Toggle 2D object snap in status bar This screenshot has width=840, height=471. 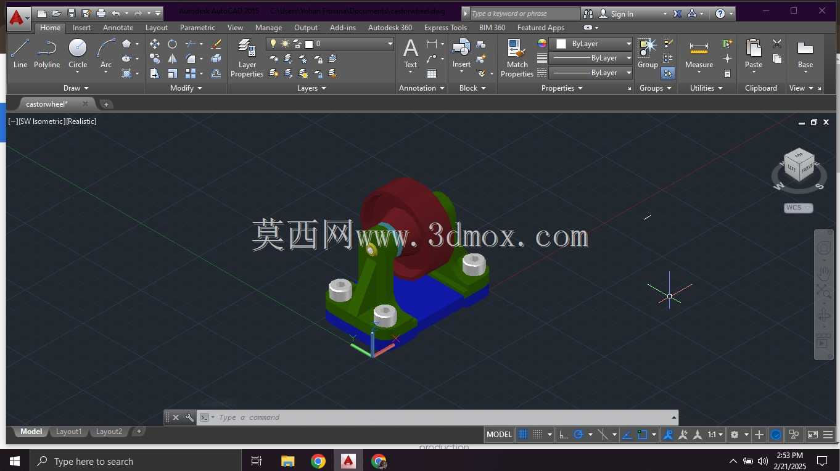[x=642, y=435]
